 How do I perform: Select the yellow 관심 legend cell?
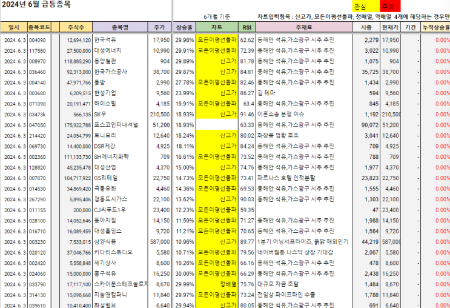point(366,6)
